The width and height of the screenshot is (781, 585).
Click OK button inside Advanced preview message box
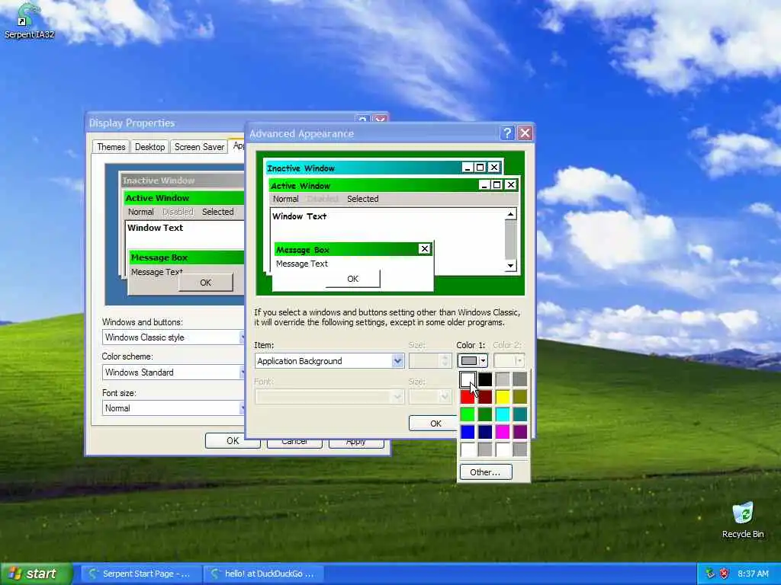(x=352, y=279)
